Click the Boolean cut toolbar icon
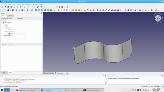Viewport: 164px width, 92px height. point(143,10)
